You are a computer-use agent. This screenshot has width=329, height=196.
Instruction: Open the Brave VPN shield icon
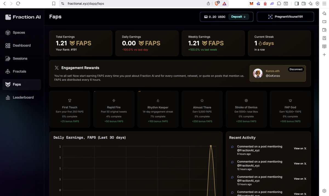(x=317, y=4)
